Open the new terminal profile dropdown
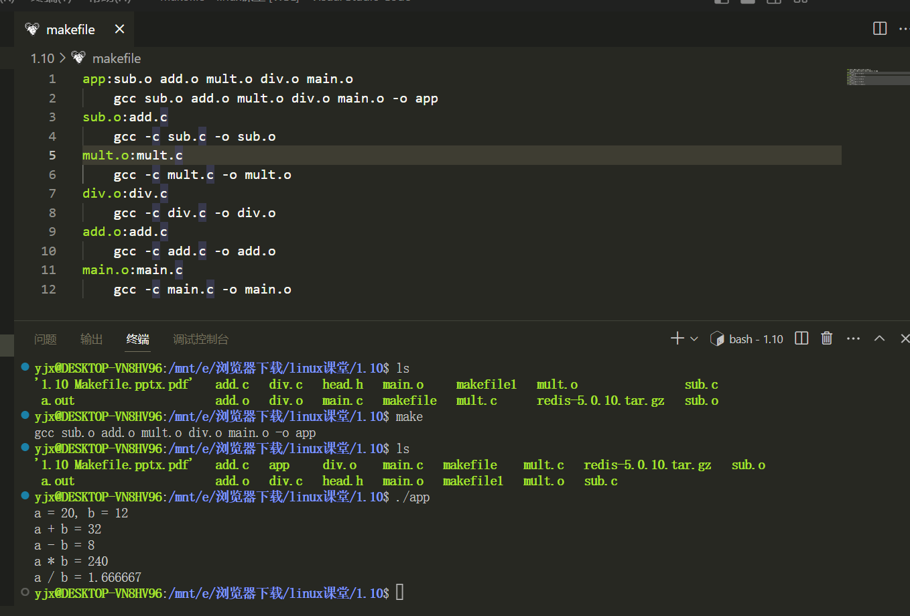Viewport: 910px width, 616px height. 694,339
